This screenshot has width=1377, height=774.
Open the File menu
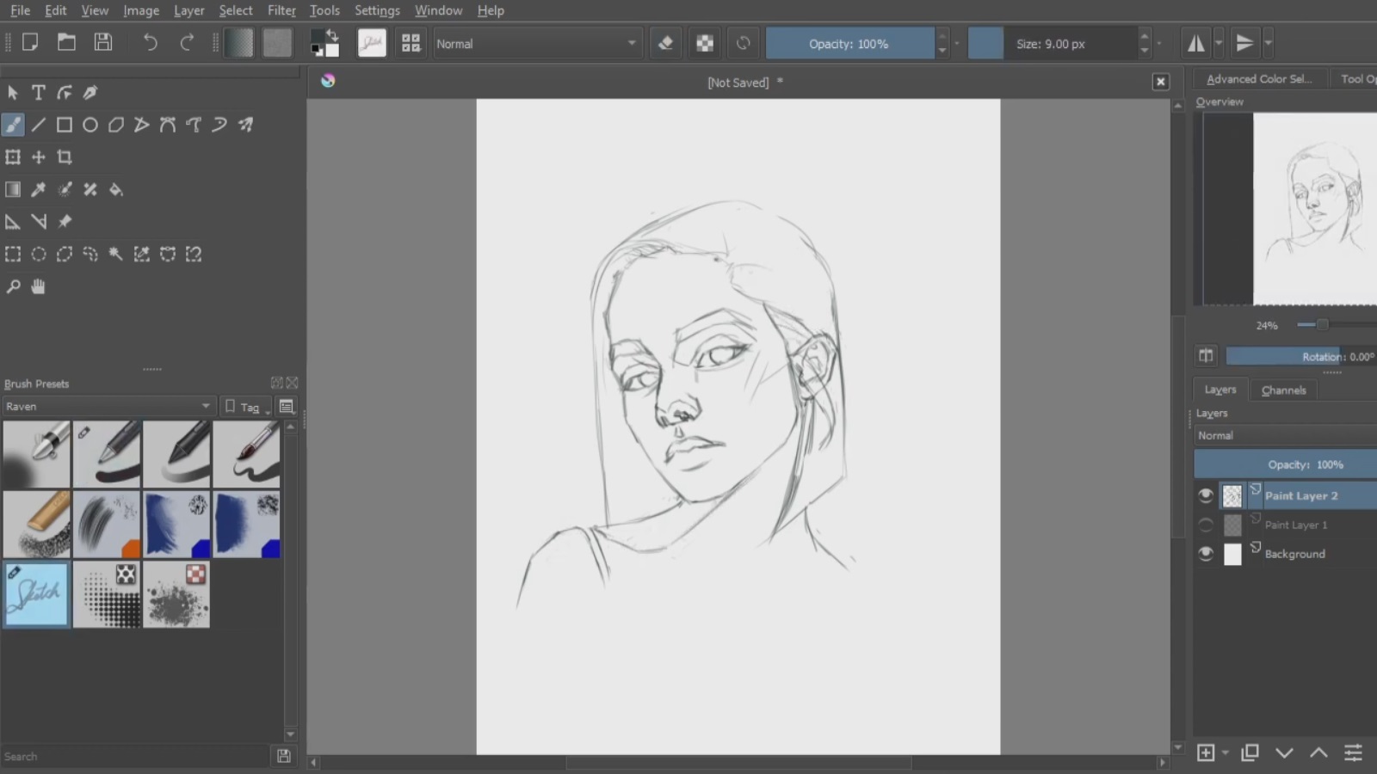click(20, 10)
